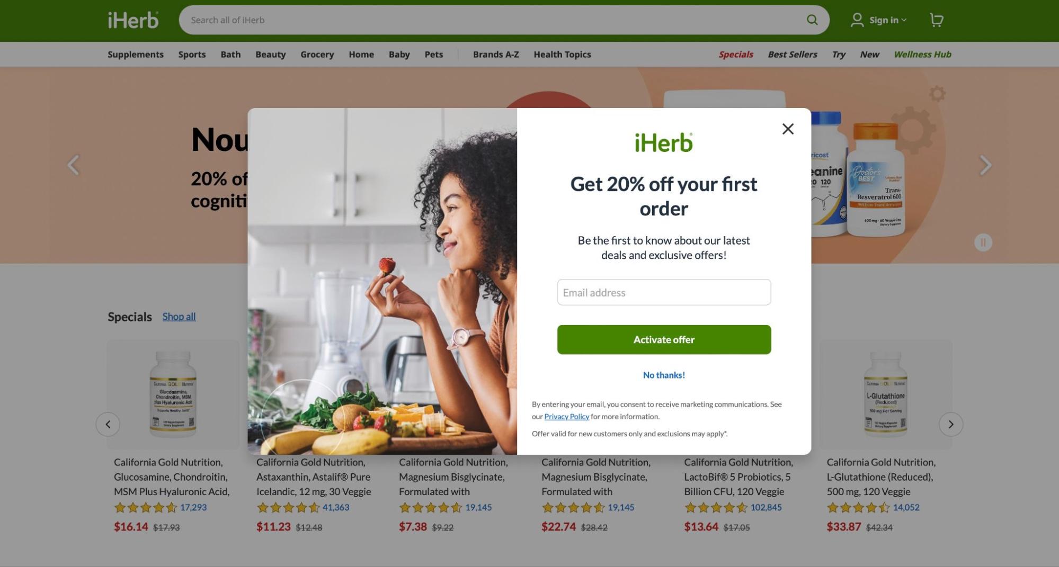Click the Email address input field

tap(664, 292)
